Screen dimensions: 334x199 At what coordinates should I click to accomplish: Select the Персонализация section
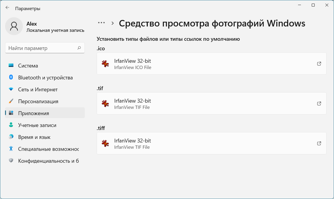(45, 101)
